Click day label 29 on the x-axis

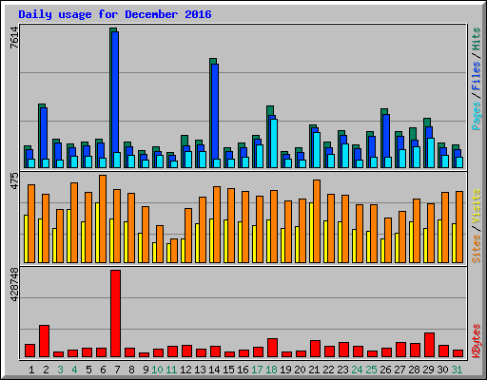tap(428, 370)
